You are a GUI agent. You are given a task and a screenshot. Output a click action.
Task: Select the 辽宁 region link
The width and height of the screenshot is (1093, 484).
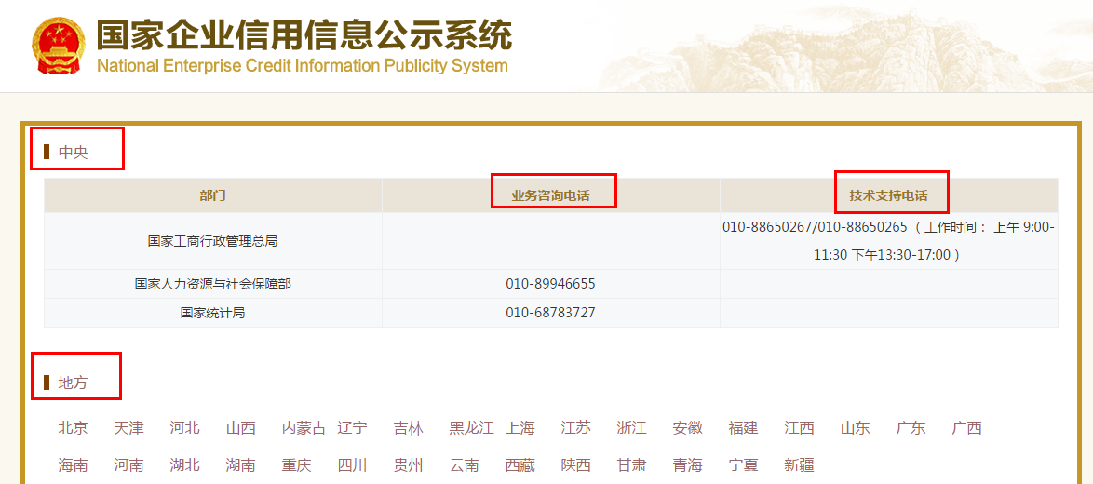(353, 427)
